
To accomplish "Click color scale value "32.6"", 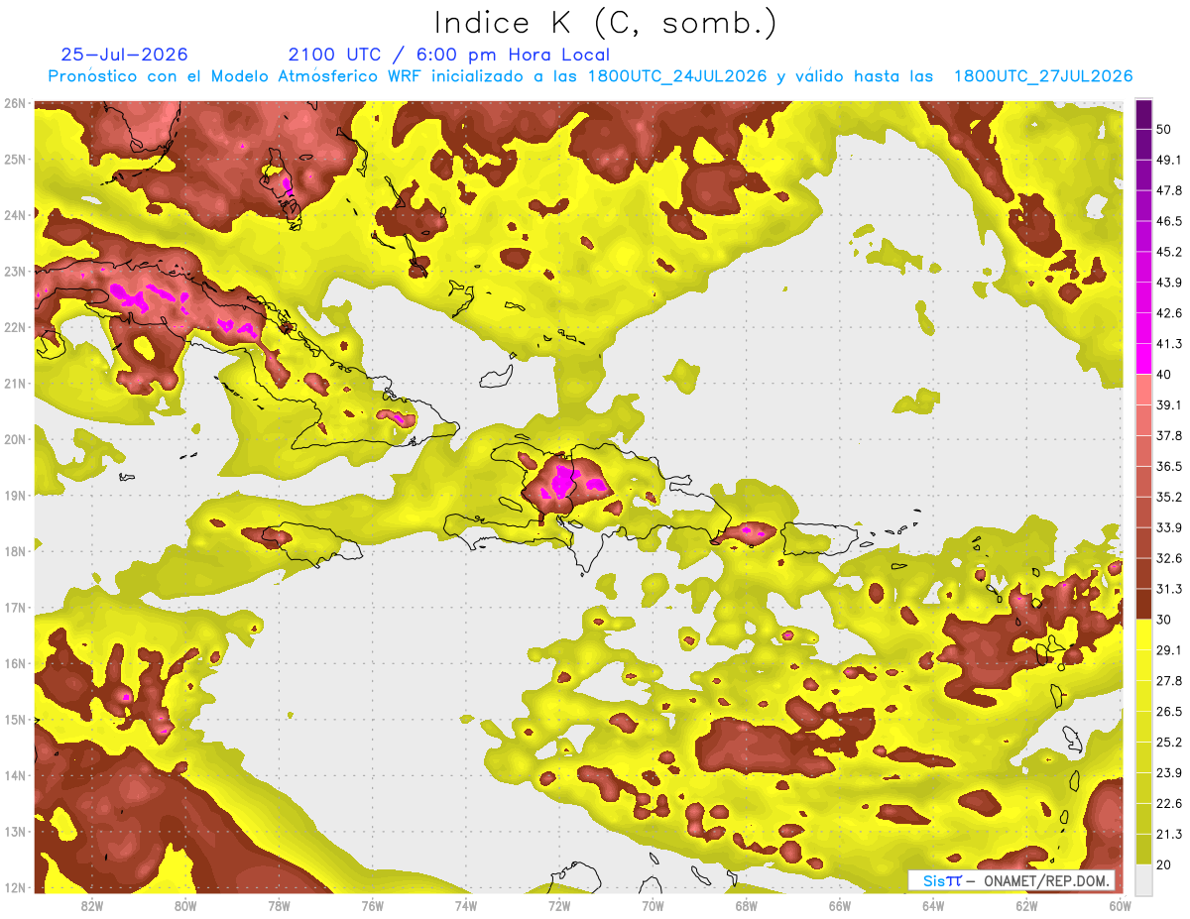I will coord(1170,558).
